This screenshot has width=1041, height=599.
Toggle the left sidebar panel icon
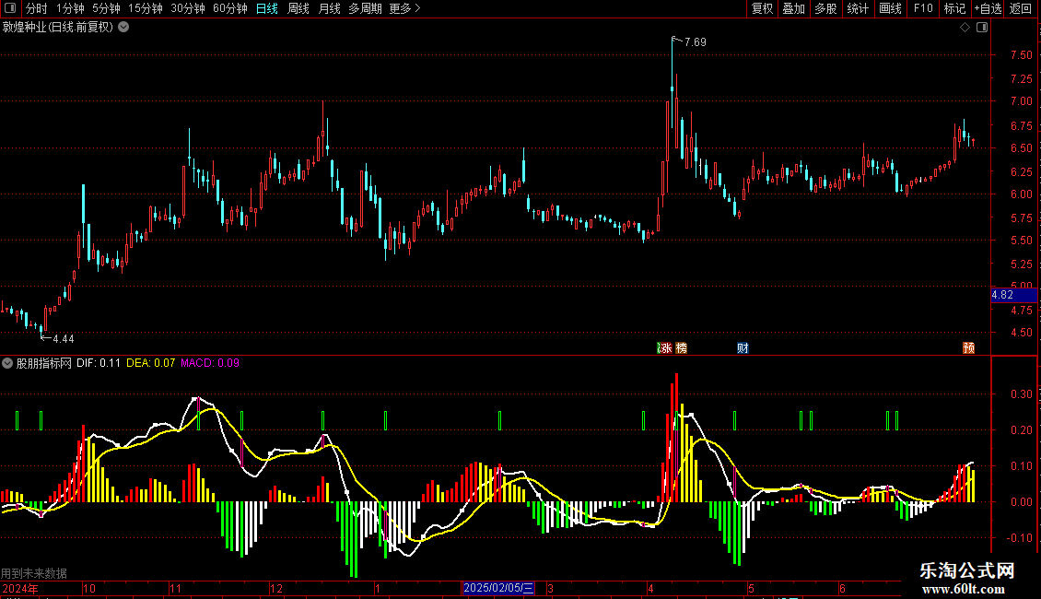pyautogui.click(x=10, y=8)
